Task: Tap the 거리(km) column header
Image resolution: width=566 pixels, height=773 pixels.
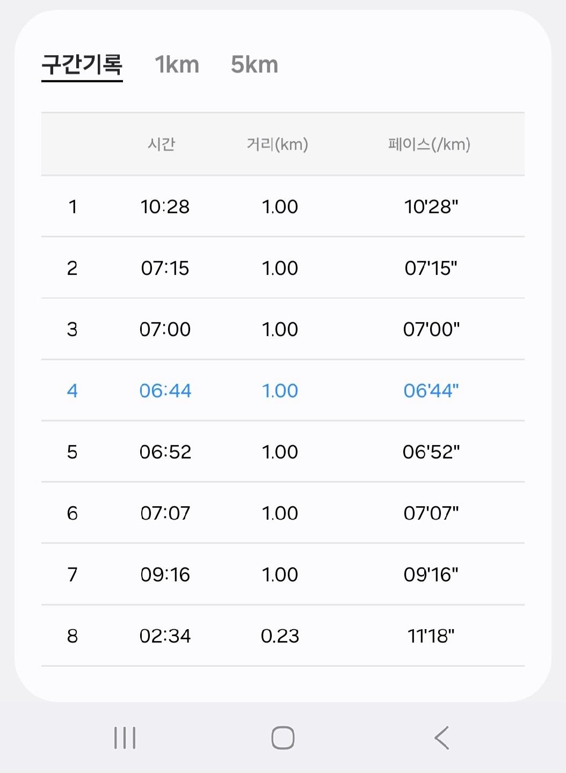Action: [277, 144]
